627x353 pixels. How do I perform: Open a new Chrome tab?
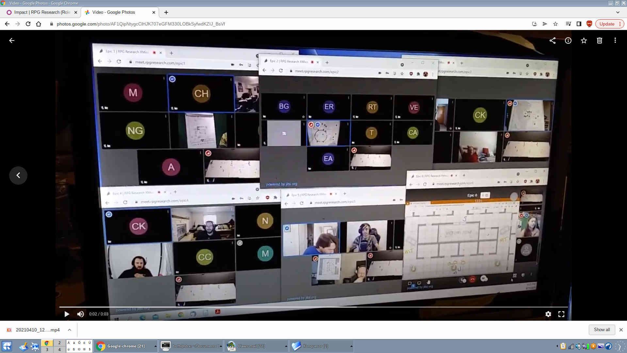pyautogui.click(x=166, y=12)
